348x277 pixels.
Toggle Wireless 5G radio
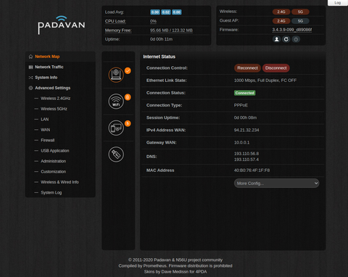click(300, 12)
